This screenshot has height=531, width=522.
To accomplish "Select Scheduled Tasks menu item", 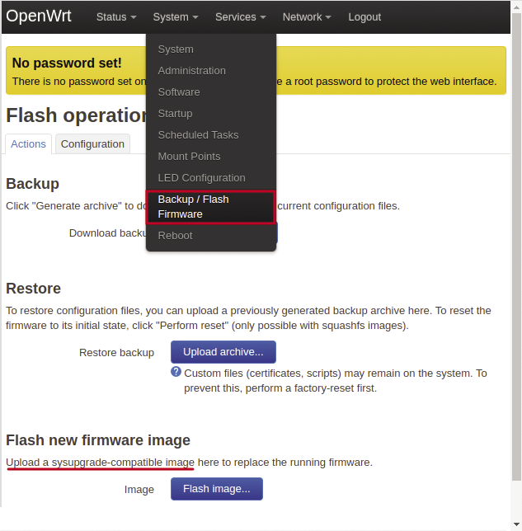I will tap(198, 135).
